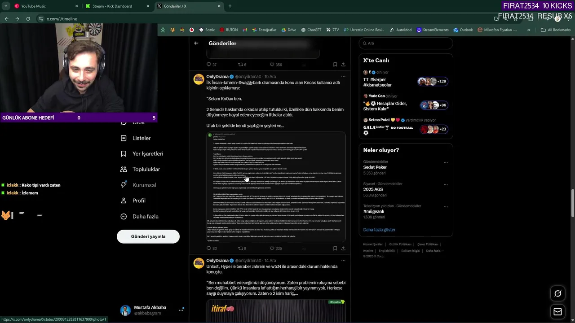Screen dimensions: 575x323
Task: Reload the page
Action: (x=28, y=19)
